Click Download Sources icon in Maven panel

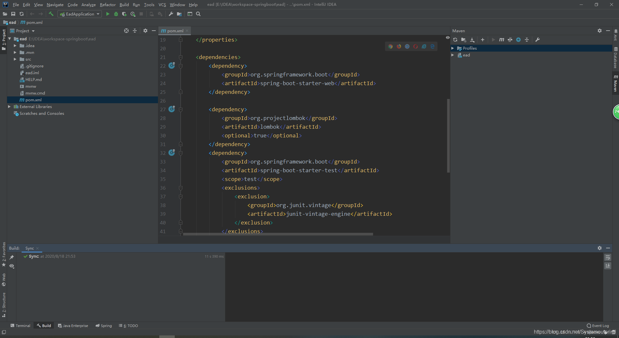click(472, 40)
